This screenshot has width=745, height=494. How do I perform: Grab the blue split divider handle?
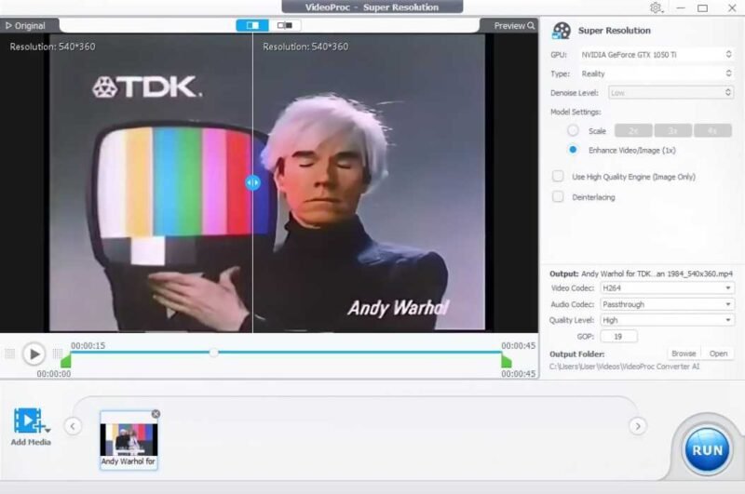point(252,182)
